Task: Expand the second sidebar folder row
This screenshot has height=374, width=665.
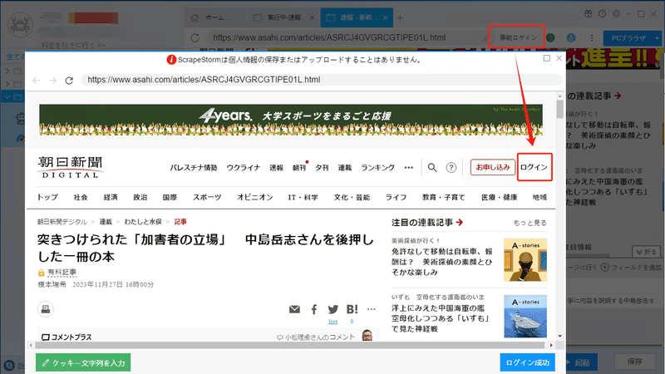Action: [x=7, y=84]
